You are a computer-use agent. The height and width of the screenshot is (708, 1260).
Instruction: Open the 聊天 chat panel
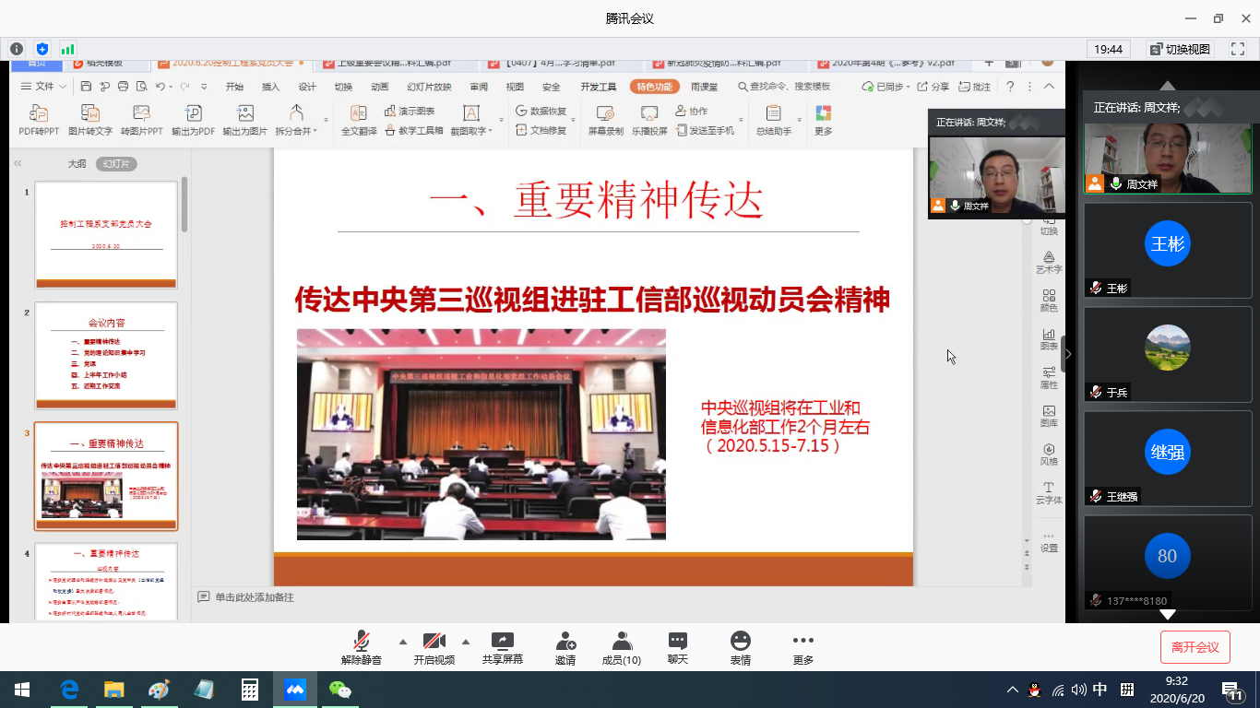pyautogui.click(x=678, y=642)
